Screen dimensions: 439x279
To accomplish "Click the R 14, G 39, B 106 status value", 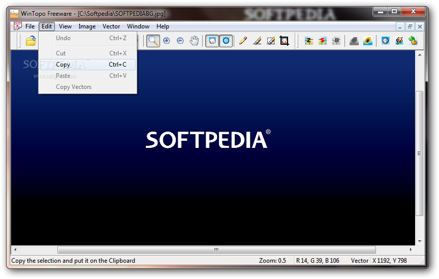I will point(318,261).
